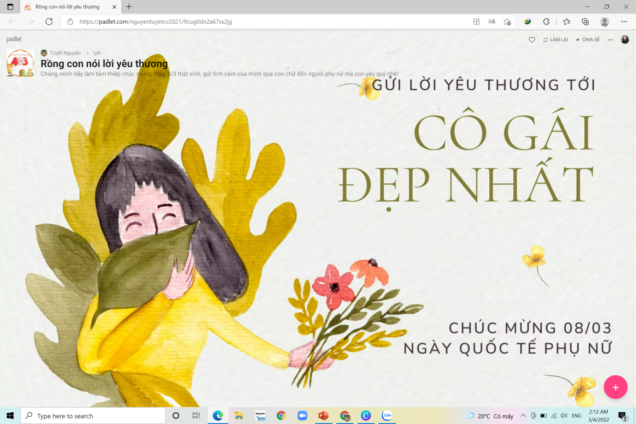Viewport: 636px width, 424px height.
Task: Select the Rồng con nói lời yêu thương tab
Action: coord(67,7)
